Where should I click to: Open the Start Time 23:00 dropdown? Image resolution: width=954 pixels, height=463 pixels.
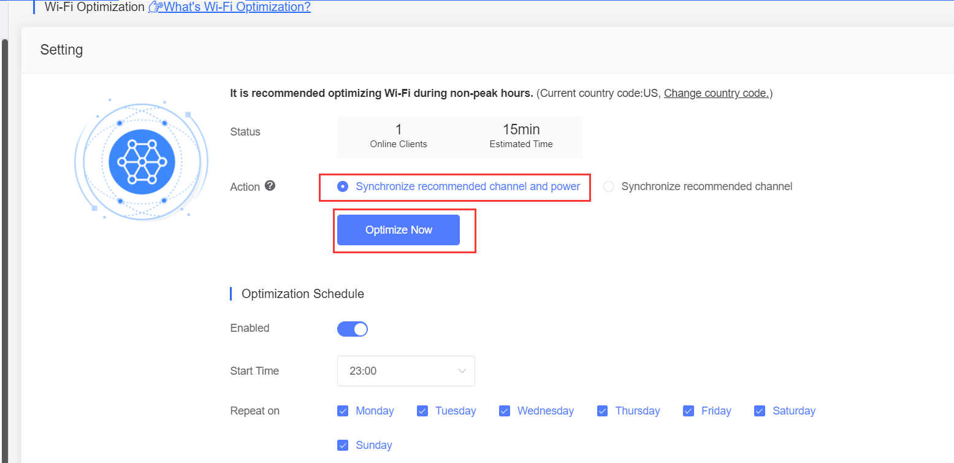coord(406,371)
